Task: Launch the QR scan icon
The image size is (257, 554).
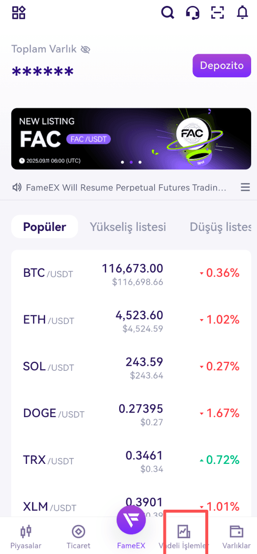Action: [x=218, y=13]
